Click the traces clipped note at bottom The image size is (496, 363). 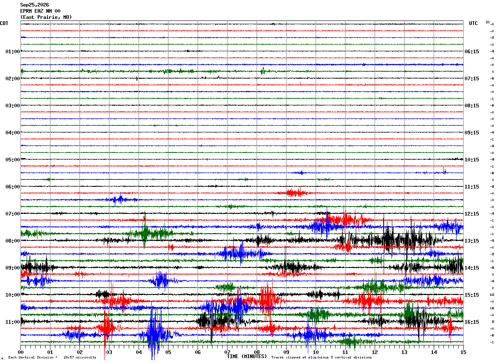(321, 357)
